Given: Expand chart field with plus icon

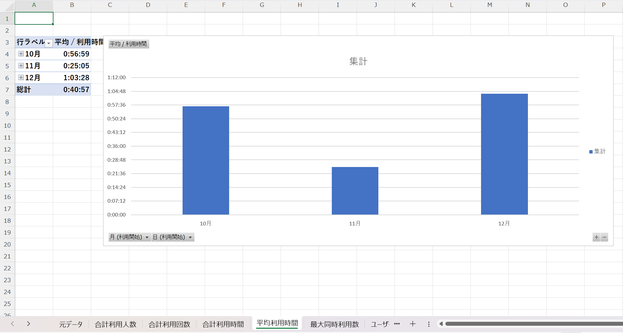Looking at the screenshot, I should pos(596,237).
